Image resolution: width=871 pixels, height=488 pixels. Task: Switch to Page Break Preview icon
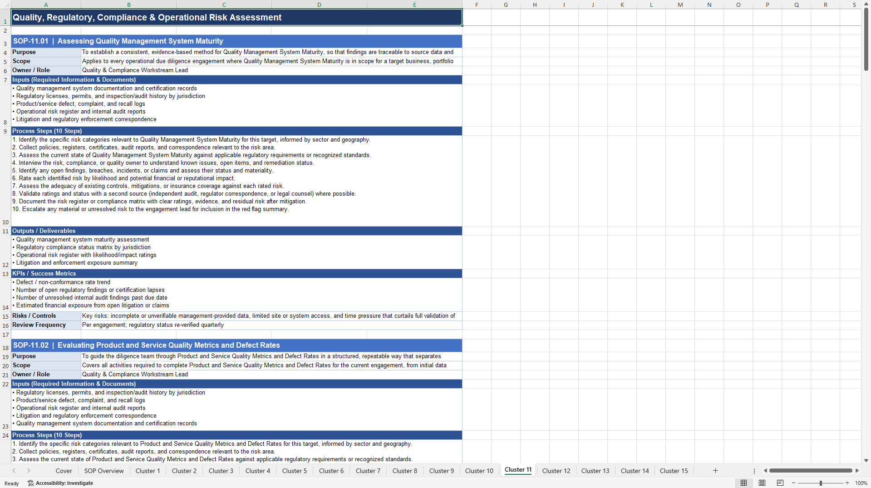(780, 483)
